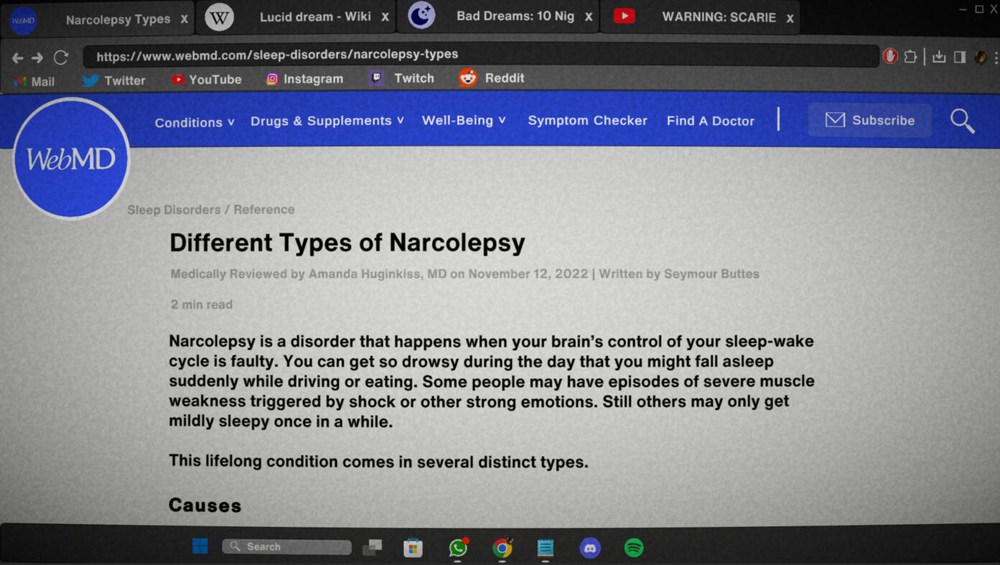1000x565 pixels.
Task: Expand the Well-Being dropdown menu
Action: [464, 120]
